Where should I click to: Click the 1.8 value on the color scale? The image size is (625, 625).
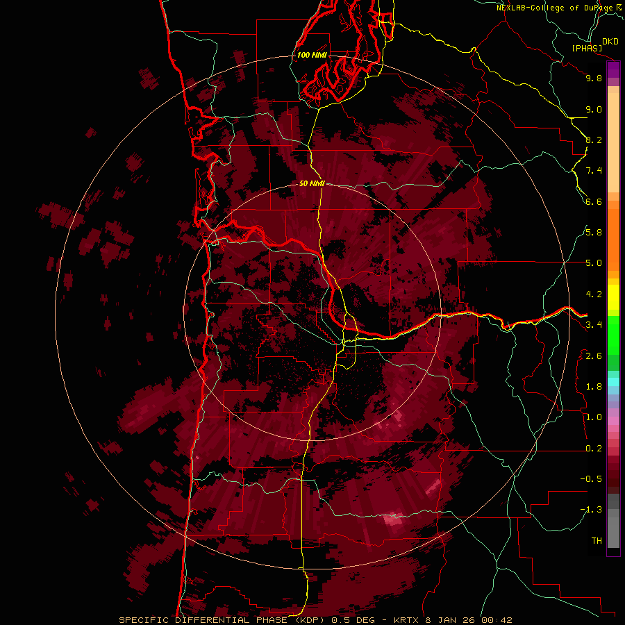pos(594,387)
